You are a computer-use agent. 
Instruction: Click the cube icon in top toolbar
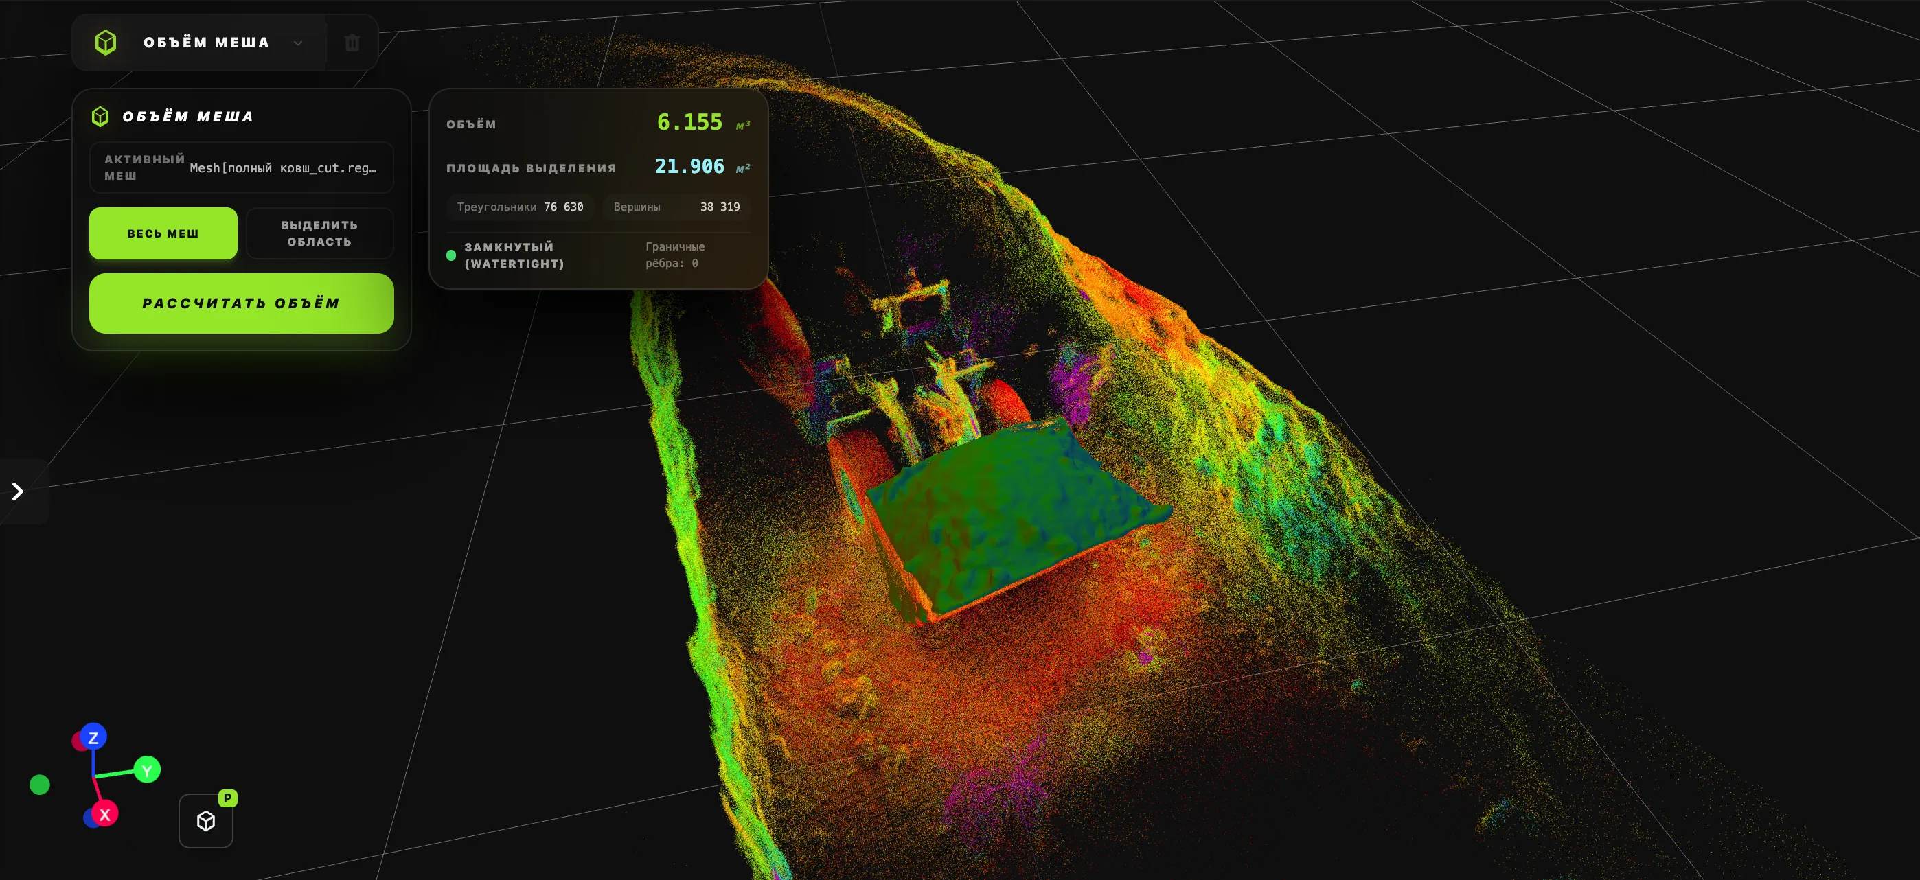[106, 43]
